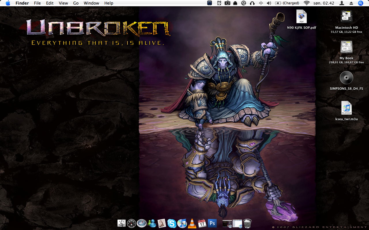This screenshot has height=230, width=369.
Task: Open the Apple menu
Action: pyautogui.click(x=8, y=3)
